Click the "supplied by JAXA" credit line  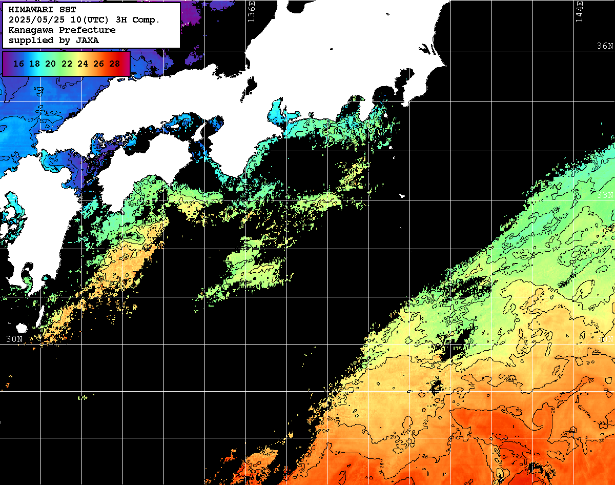tap(54, 39)
